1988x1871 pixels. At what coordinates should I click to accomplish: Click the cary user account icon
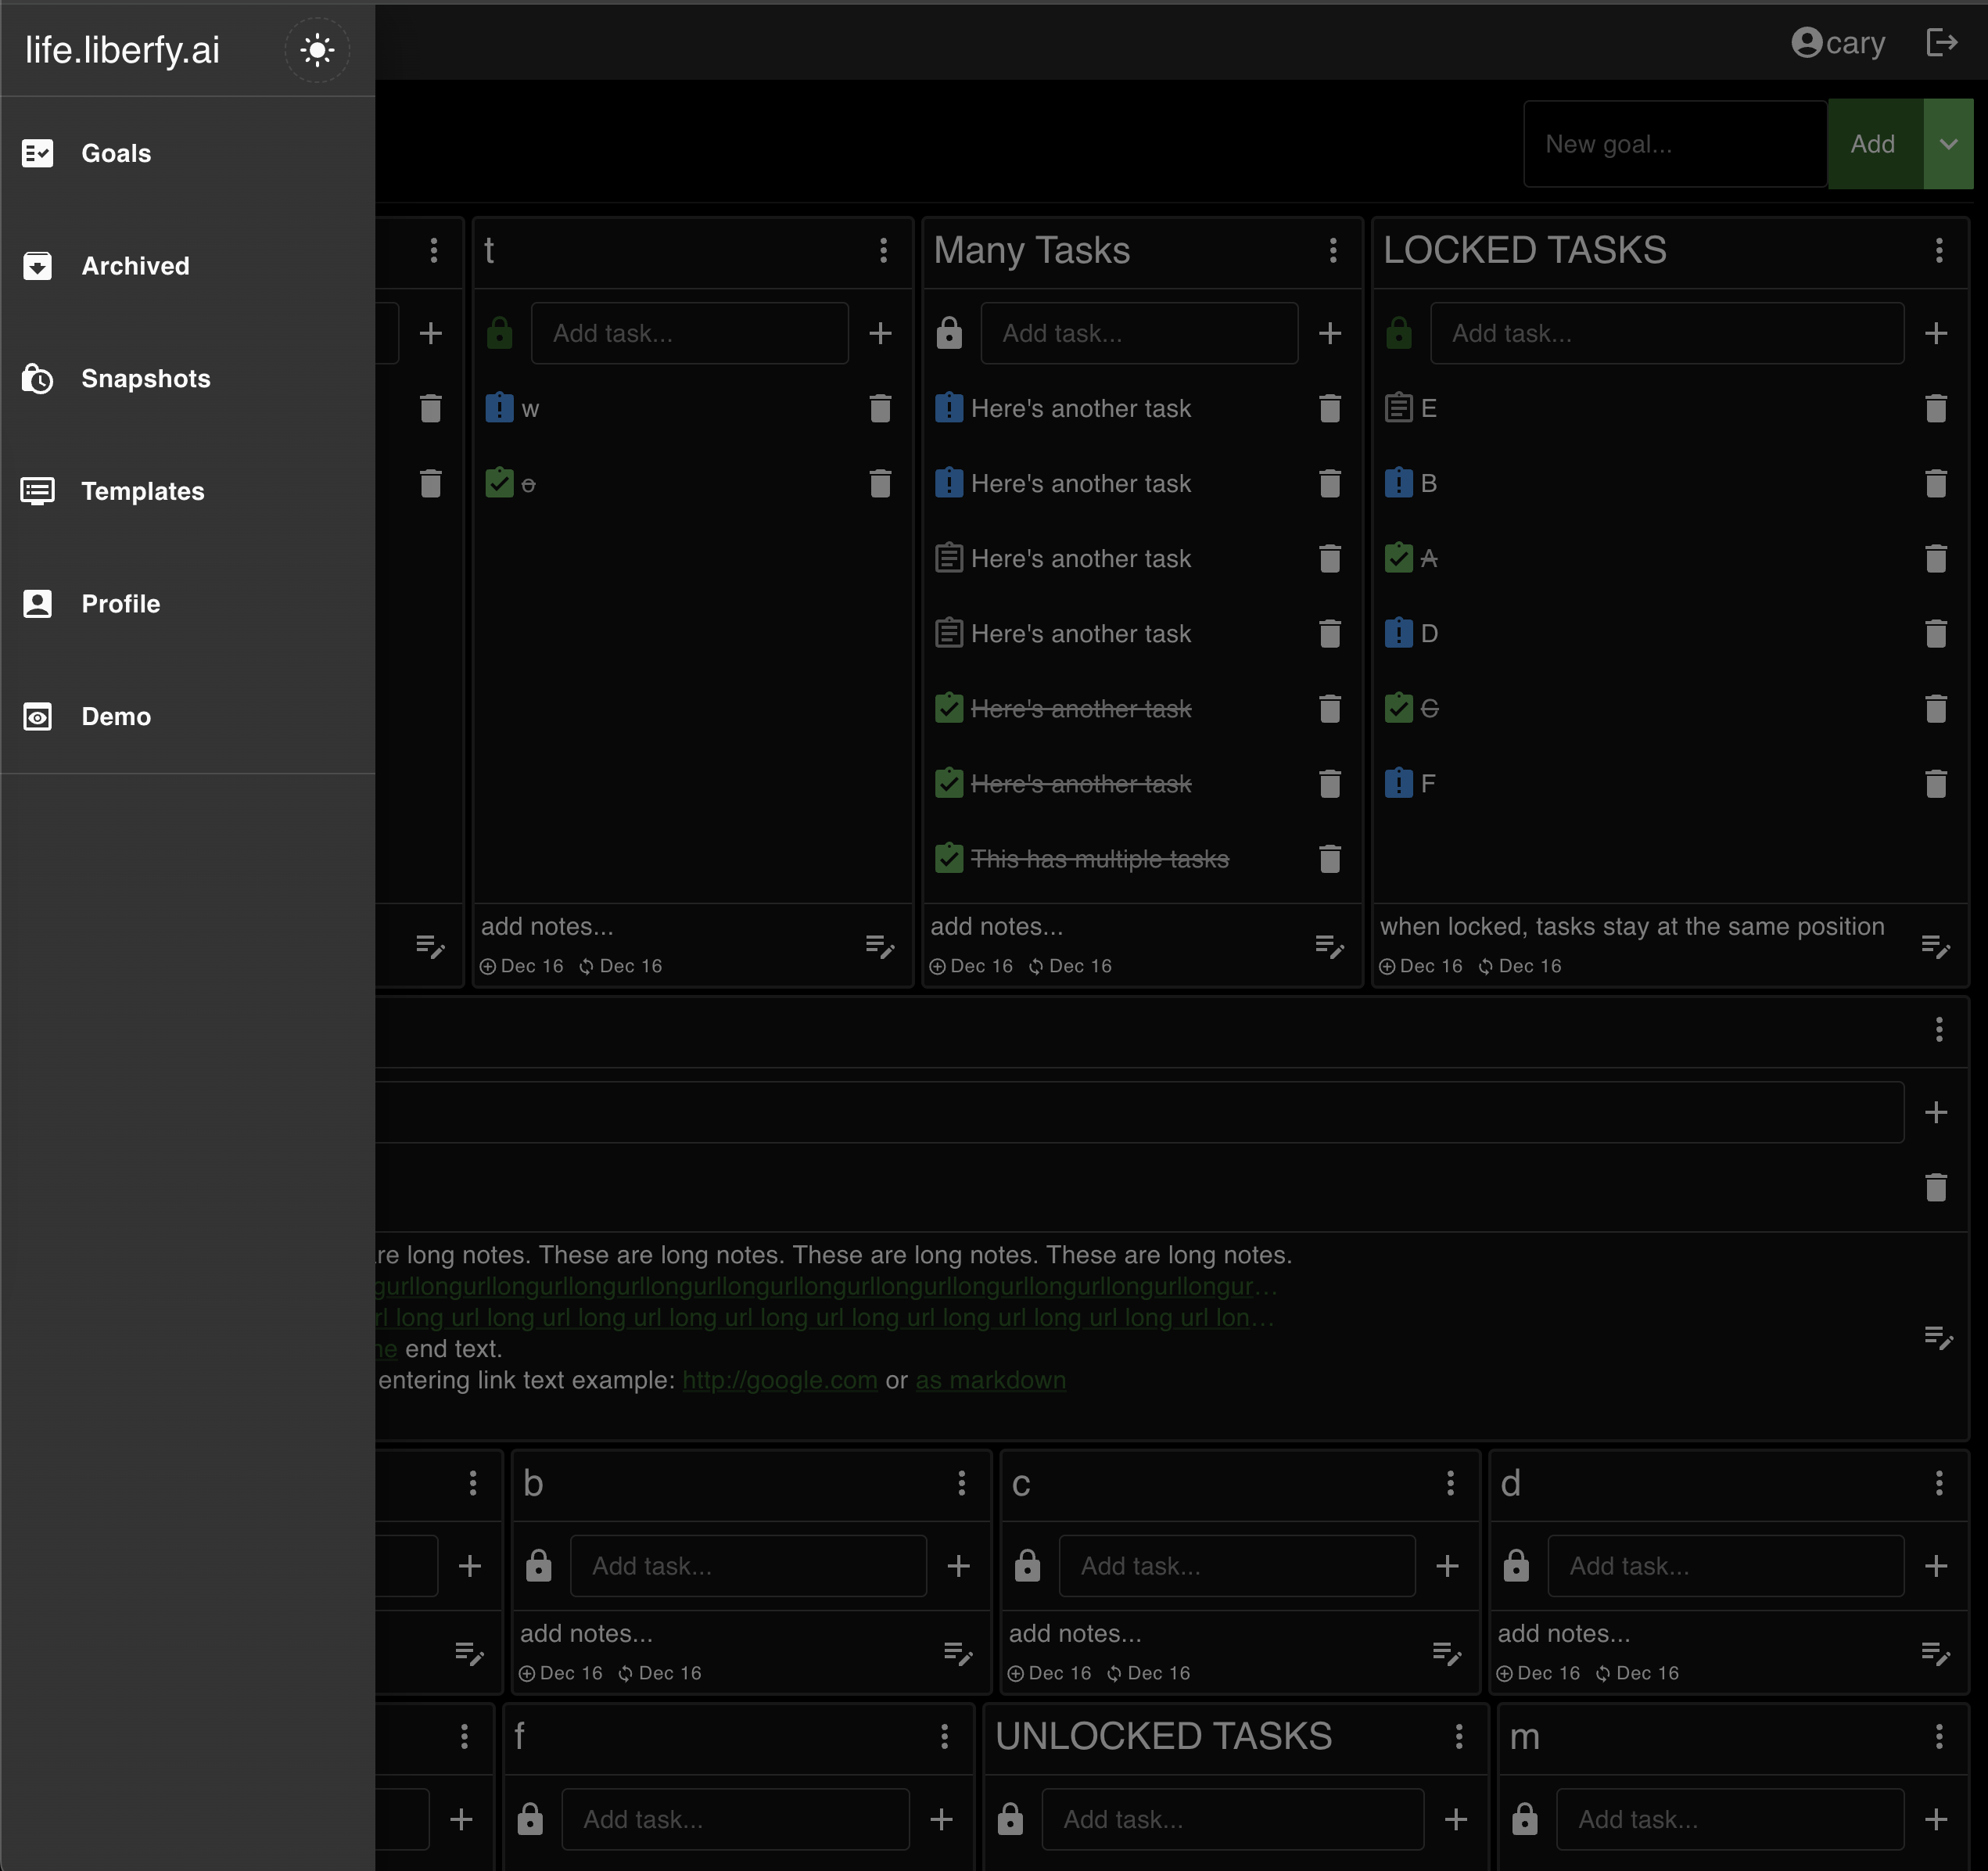coord(1806,43)
